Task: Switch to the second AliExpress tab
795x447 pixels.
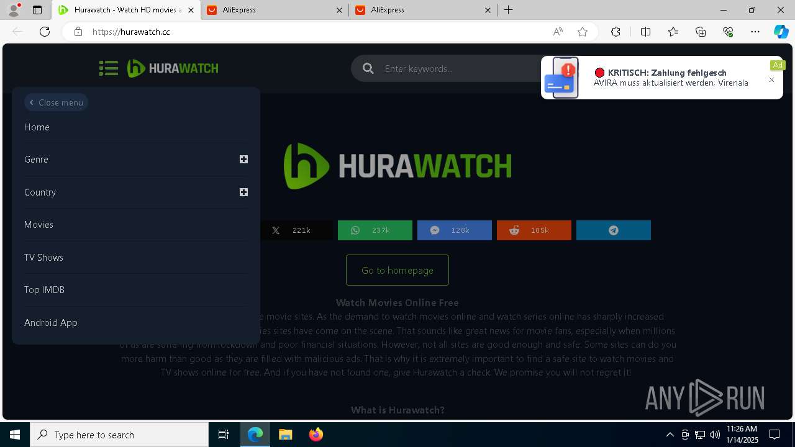Action: 423,10
